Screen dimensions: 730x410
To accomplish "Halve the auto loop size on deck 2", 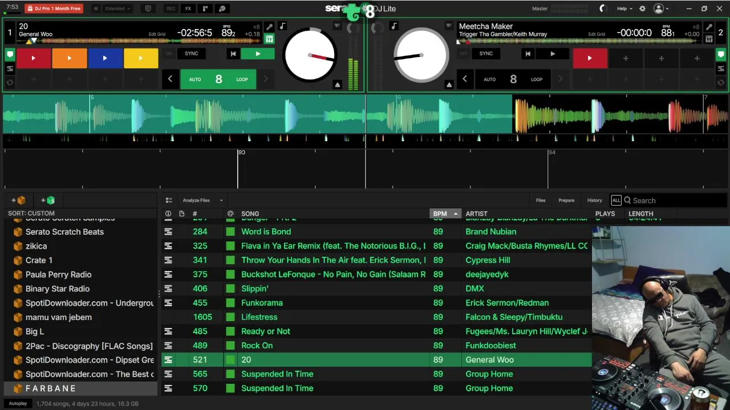I will [x=465, y=79].
